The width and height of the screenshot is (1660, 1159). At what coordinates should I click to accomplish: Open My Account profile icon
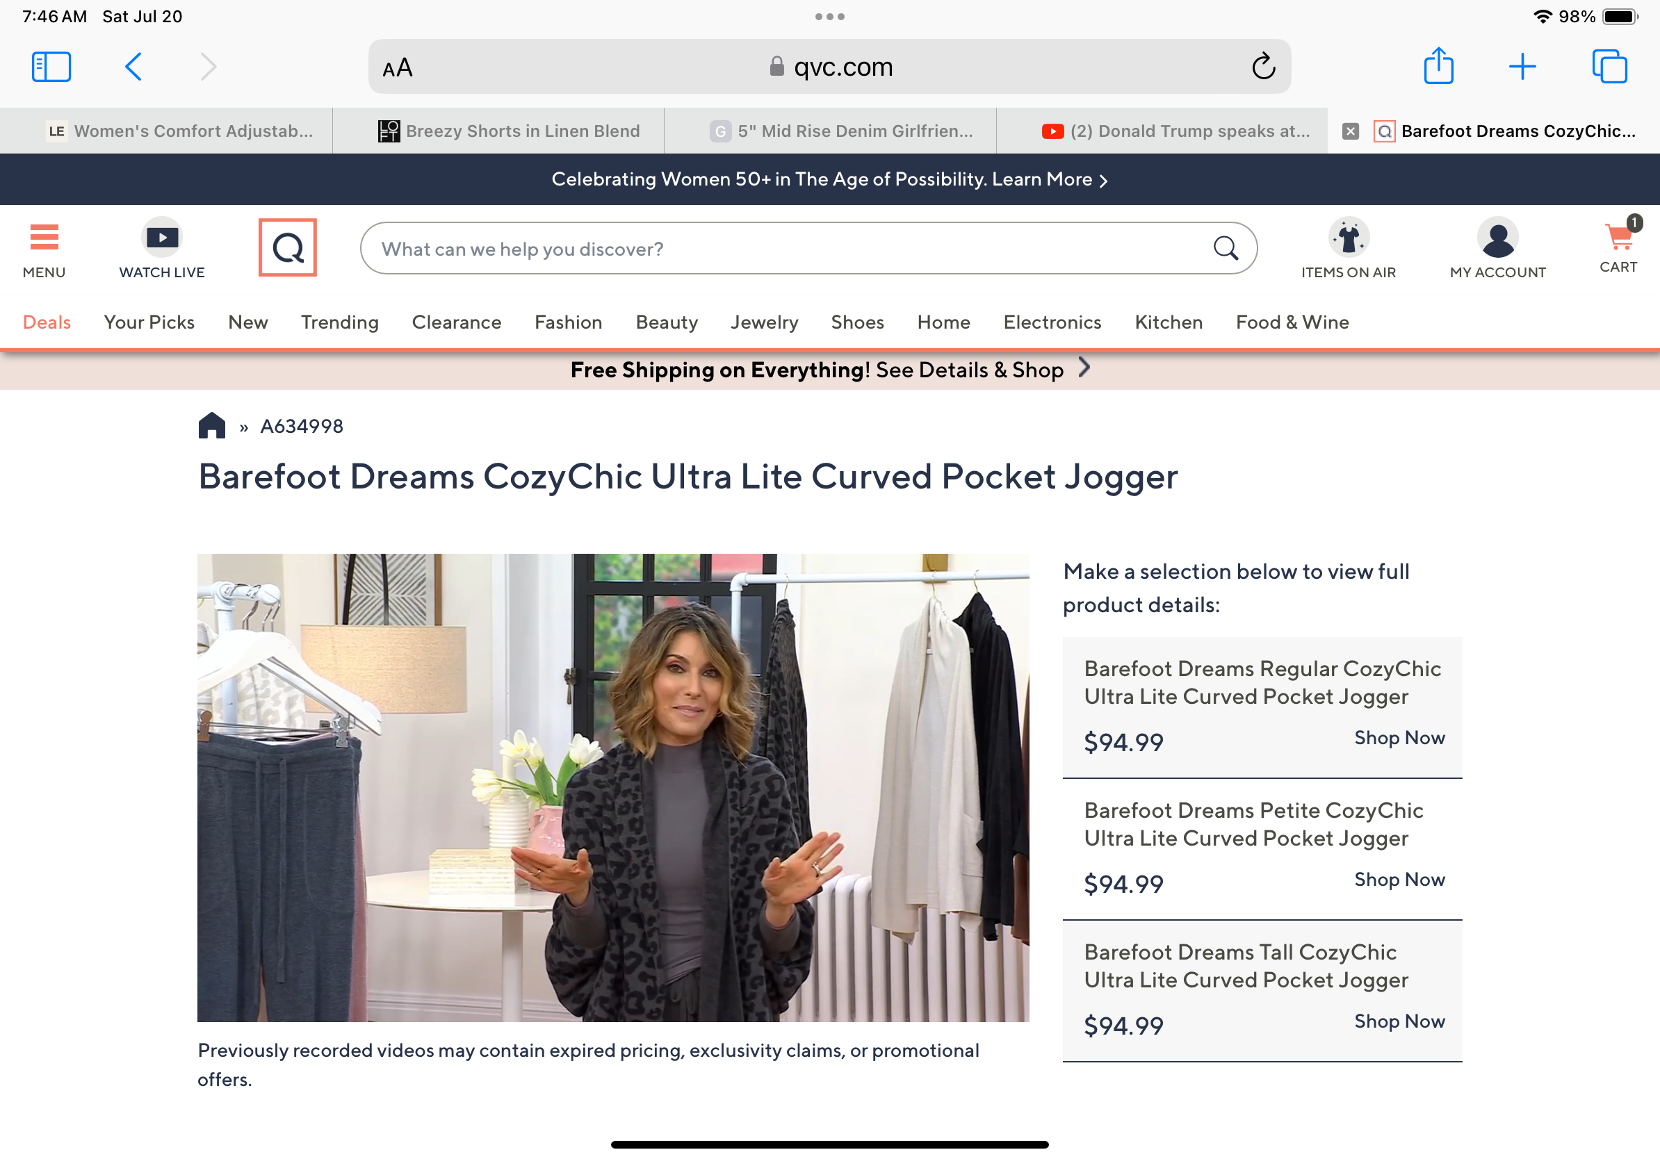point(1497,237)
